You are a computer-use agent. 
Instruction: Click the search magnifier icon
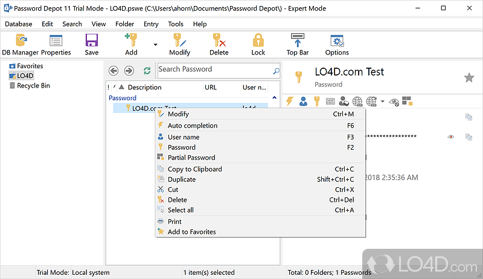tap(277, 71)
